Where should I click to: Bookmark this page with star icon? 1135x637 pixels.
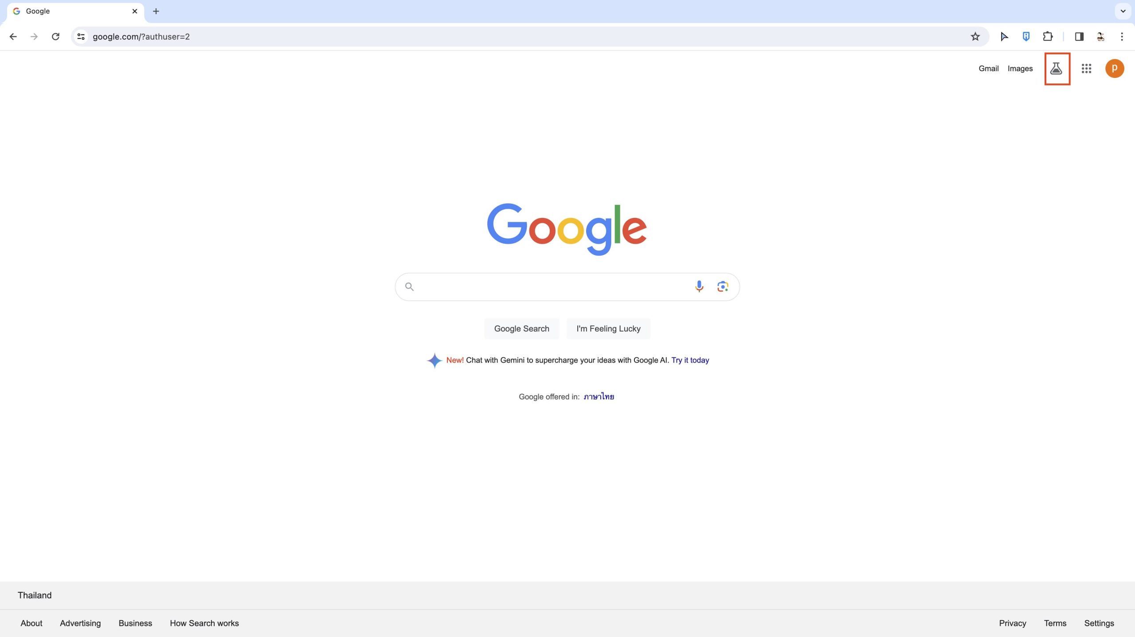975,37
